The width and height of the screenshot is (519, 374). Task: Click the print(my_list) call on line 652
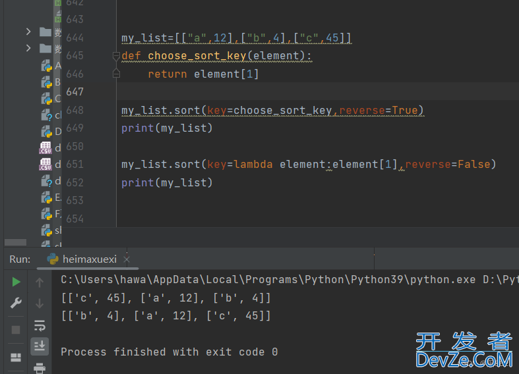click(x=167, y=182)
